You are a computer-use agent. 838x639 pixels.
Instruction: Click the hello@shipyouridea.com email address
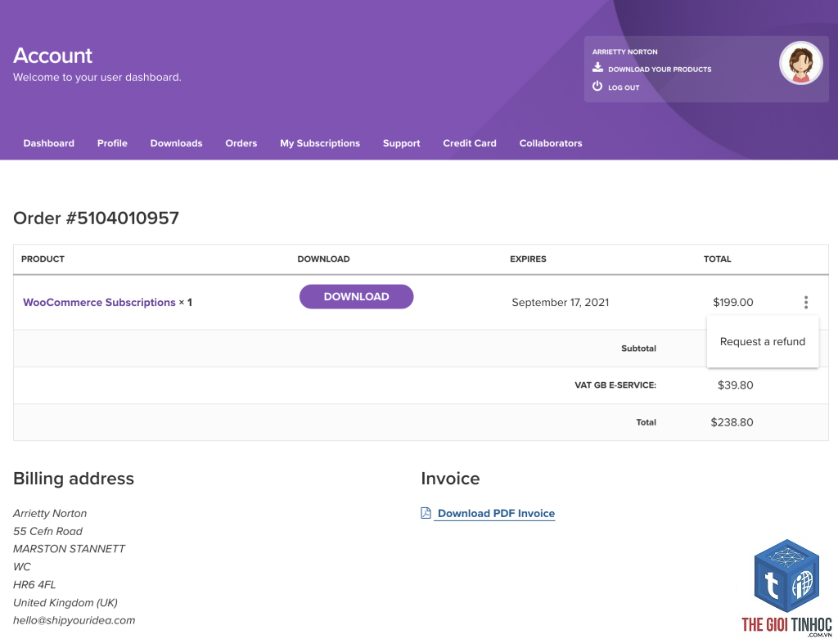(74, 620)
